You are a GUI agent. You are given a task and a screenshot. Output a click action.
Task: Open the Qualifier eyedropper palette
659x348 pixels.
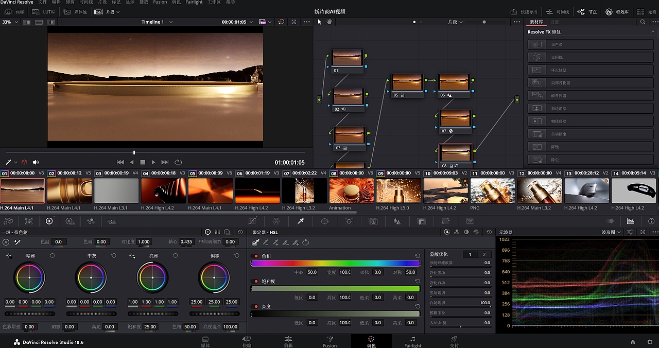click(x=301, y=221)
